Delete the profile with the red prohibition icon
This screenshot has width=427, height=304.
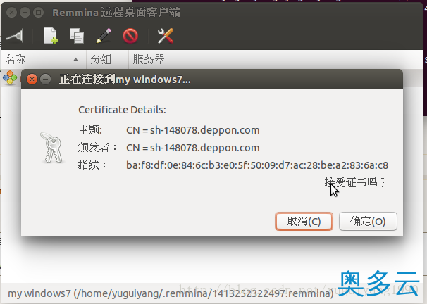pos(130,36)
